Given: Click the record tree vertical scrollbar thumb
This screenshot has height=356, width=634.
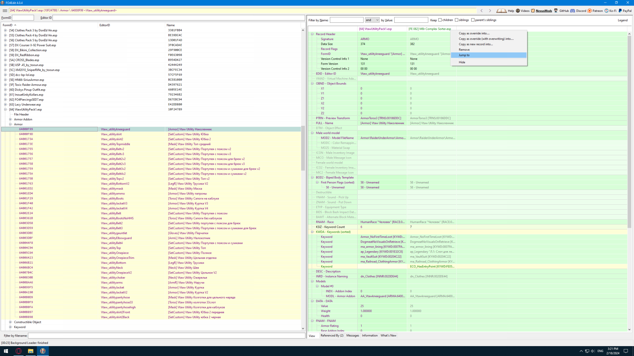Looking at the screenshot, I should click(x=303, y=148).
